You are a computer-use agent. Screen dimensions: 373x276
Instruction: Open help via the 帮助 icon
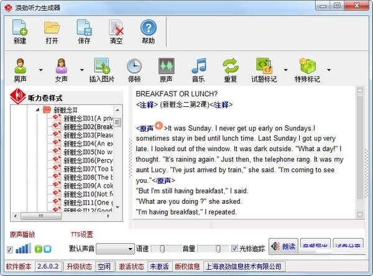[x=148, y=32]
